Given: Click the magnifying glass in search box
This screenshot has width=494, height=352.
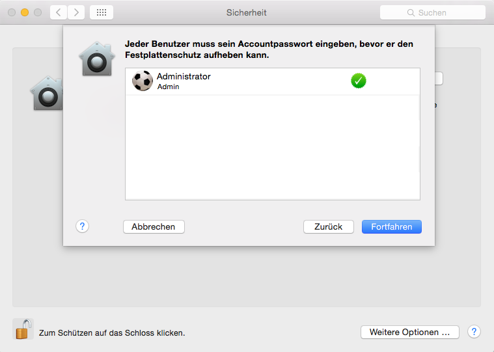Looking at the screenshot, I should tap(411, 12).
